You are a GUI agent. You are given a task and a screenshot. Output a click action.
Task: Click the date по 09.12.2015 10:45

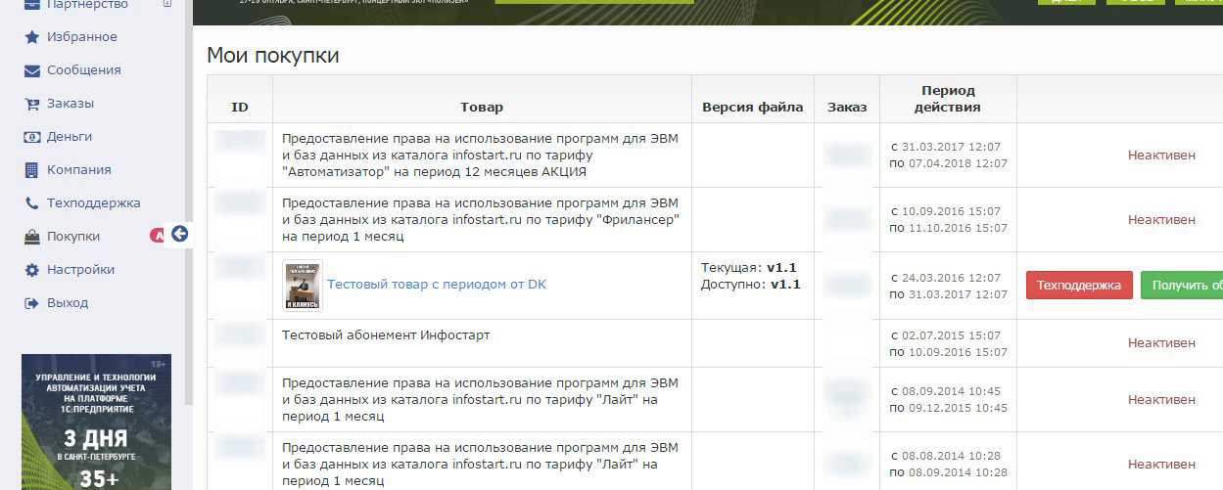coord(948,408)
